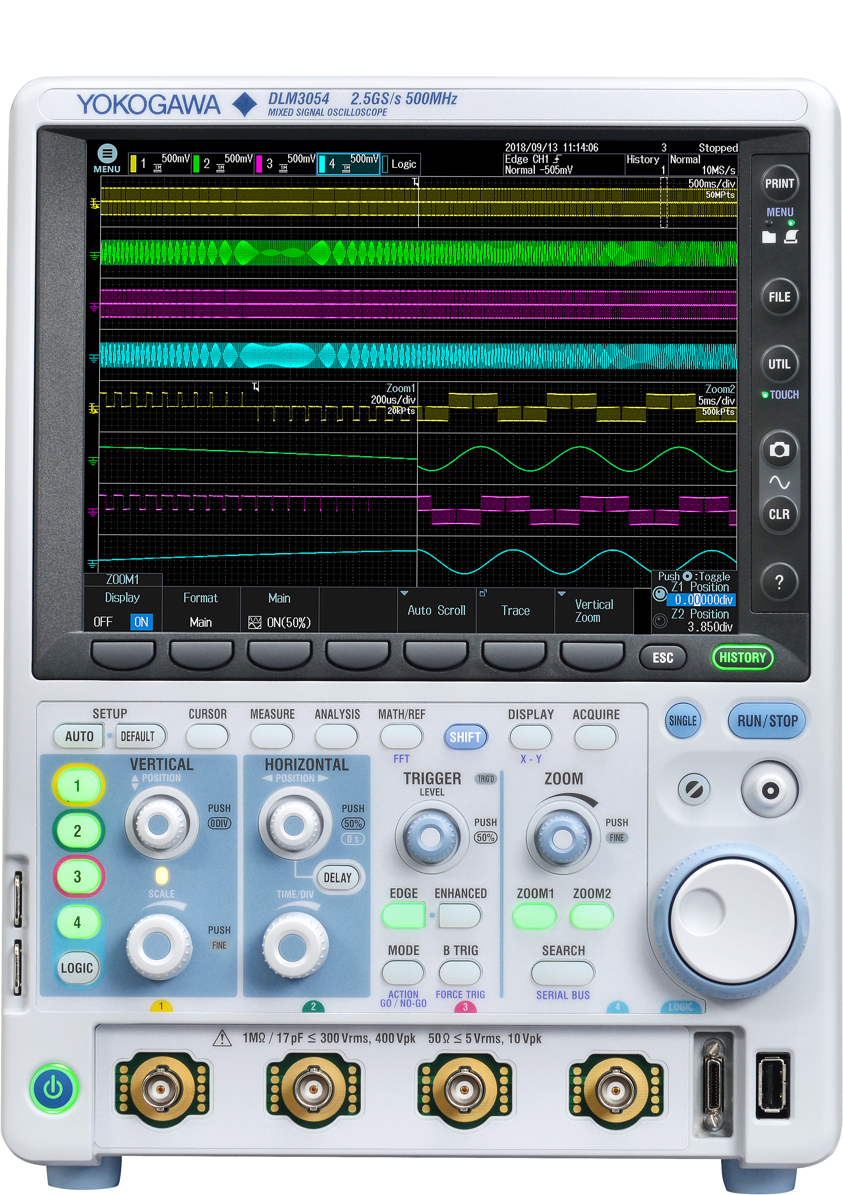Tap the ESC button
Screen dimensions: 843x1195
[x=663, y=658]
